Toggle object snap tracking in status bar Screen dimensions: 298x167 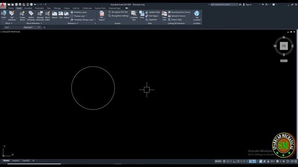(x=251, y=161)
